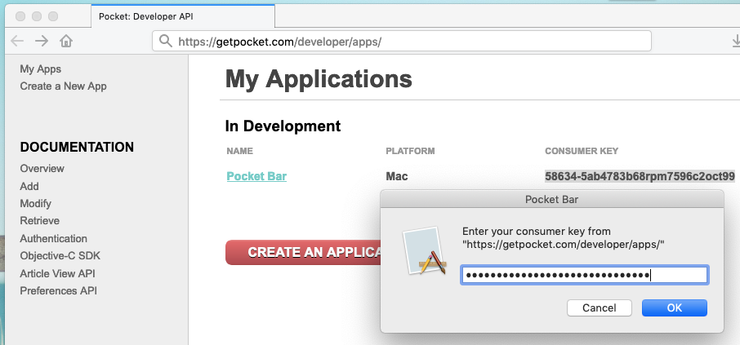Click the My Applications heading
Image resolution: width=740 pixels, height=345 pixels.
[x=319, y=79]
